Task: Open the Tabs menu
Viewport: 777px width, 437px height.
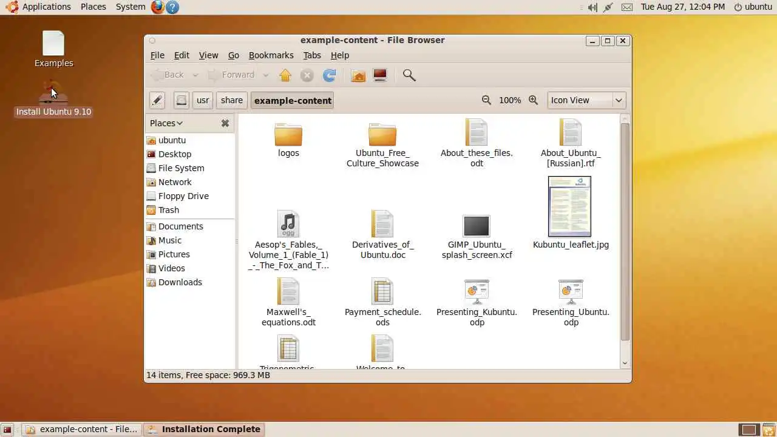Action: (312, 55)
